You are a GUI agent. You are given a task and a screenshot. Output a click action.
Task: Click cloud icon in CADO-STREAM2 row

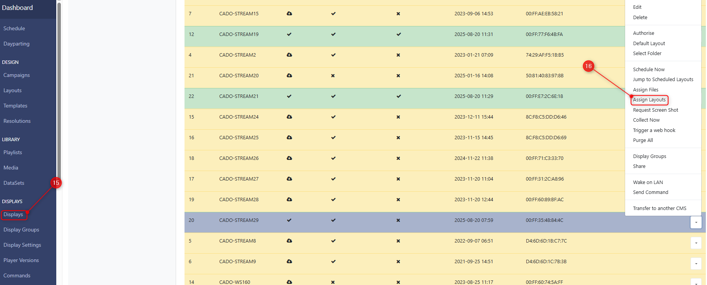pyautogui.click(x=289, y=55)
